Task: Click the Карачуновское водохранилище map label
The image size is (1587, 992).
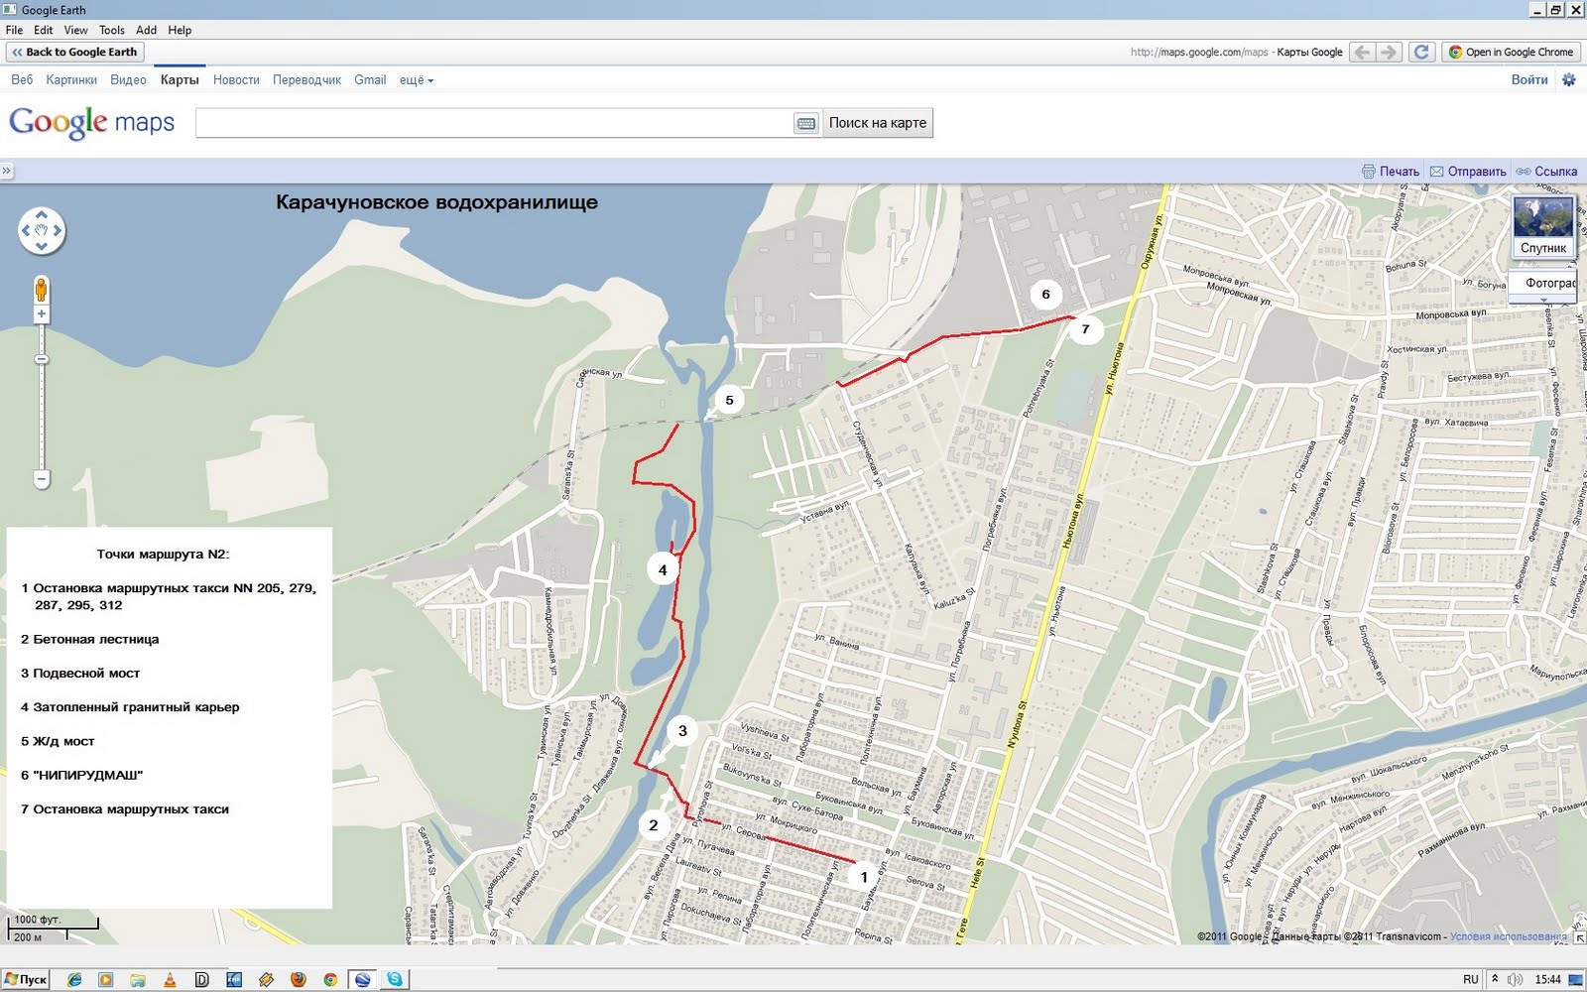Action: [436, 202]
